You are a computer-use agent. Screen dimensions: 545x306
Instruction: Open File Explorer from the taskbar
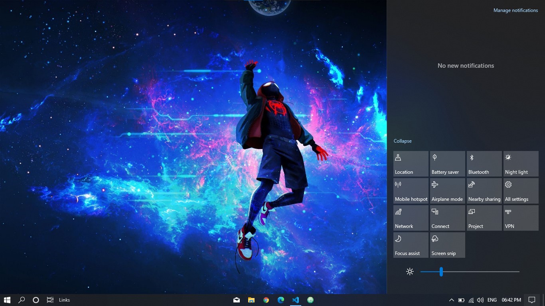pyautogui.click(x=251, y=300)
